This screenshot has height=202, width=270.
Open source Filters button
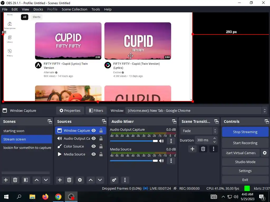[x=96, y=111]
